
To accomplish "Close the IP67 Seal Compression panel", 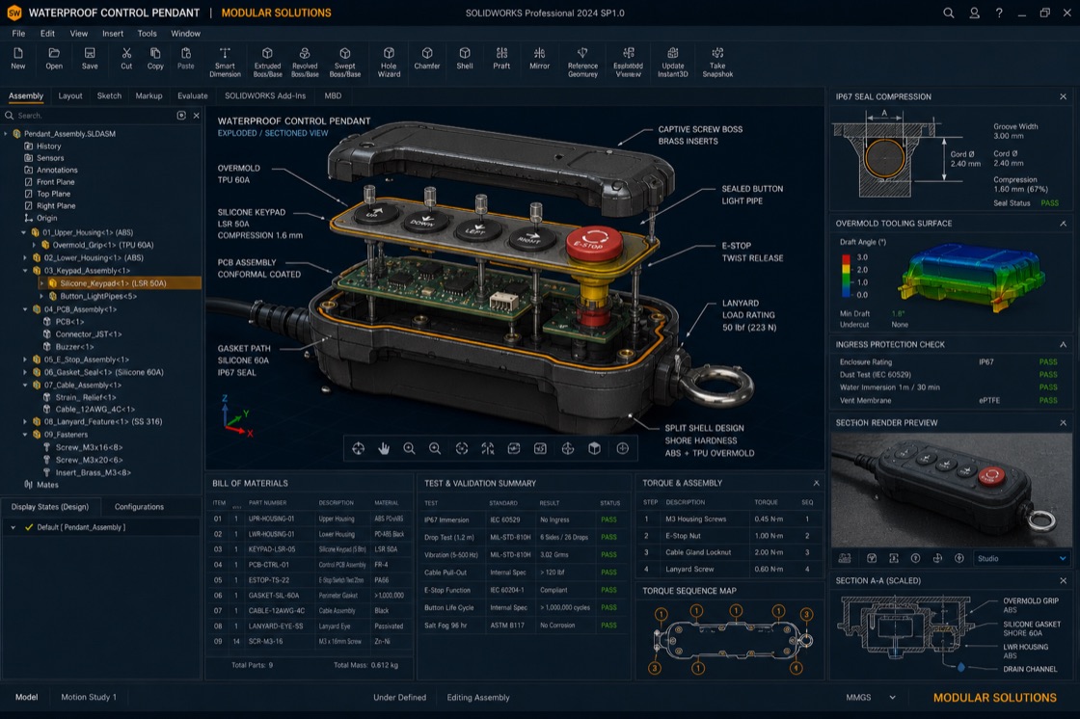I will pos(1063,97).
